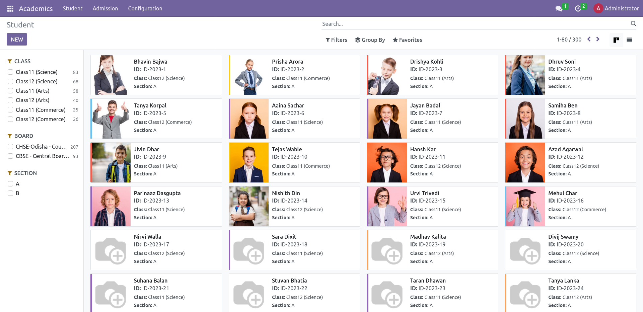Switch to list view
Screen dimensions: 643x312
pyautogui.click(x=630, y=40)
